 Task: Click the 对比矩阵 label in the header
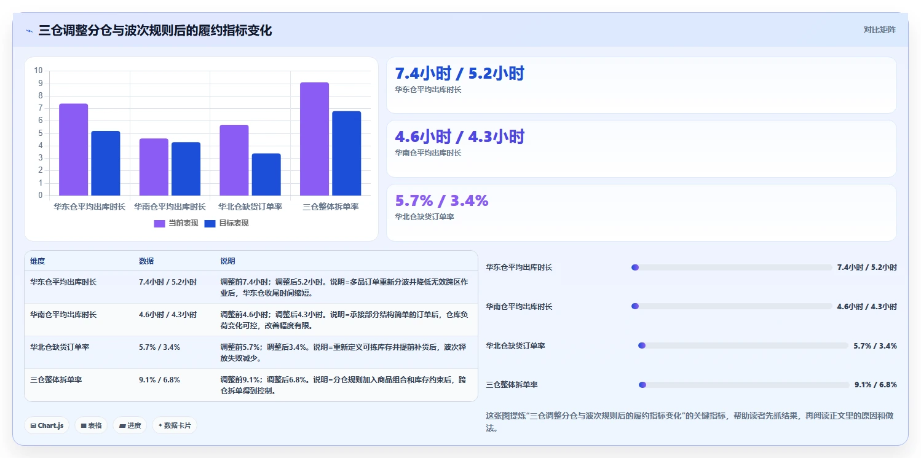pyautogui.click(x=880, y=30)
